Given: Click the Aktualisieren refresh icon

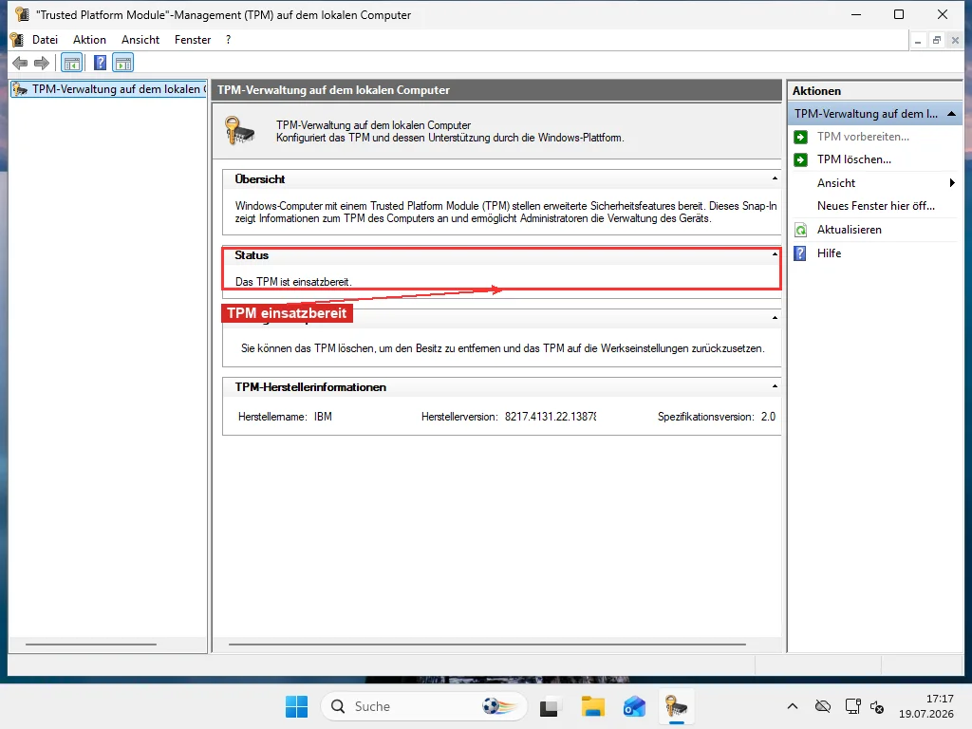Looking at the screenshot, I should (800, 230).
